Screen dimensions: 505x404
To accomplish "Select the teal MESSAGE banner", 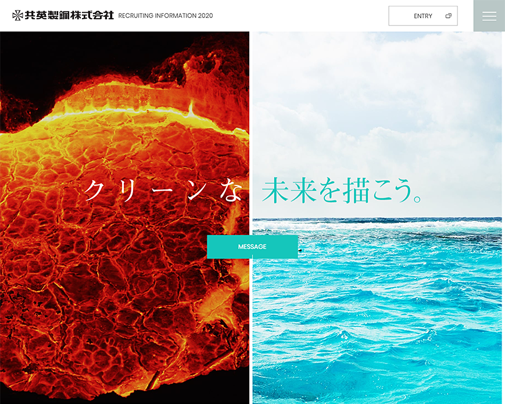I will (252, 246).
